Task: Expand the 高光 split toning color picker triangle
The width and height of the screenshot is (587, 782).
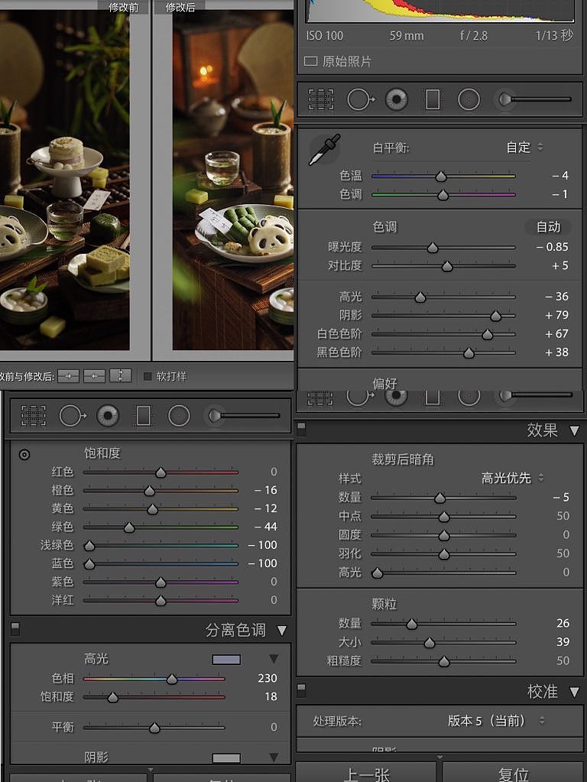Action: [x=274, y=659]
